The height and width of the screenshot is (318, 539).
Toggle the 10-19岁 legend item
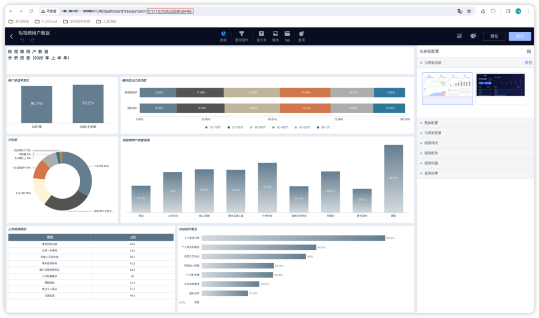[x=213, y=127]
